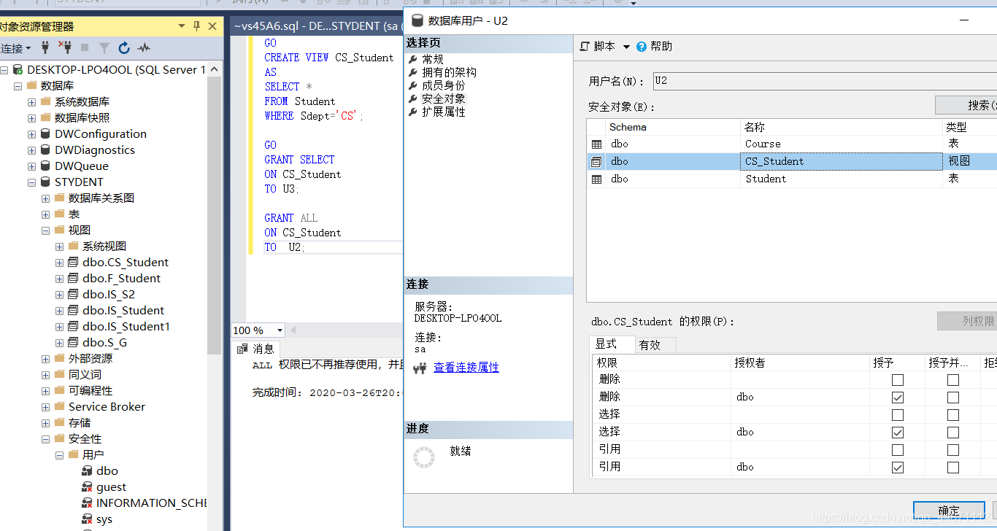The image size is (997, 531).
Task: Click the 脚本 script icon in dialog toolbar
Action: (585, 47)
